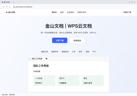The image size is (137, 96).
Task: Click the 金山文档 brand text in header
Action: [x=12, y=12]
